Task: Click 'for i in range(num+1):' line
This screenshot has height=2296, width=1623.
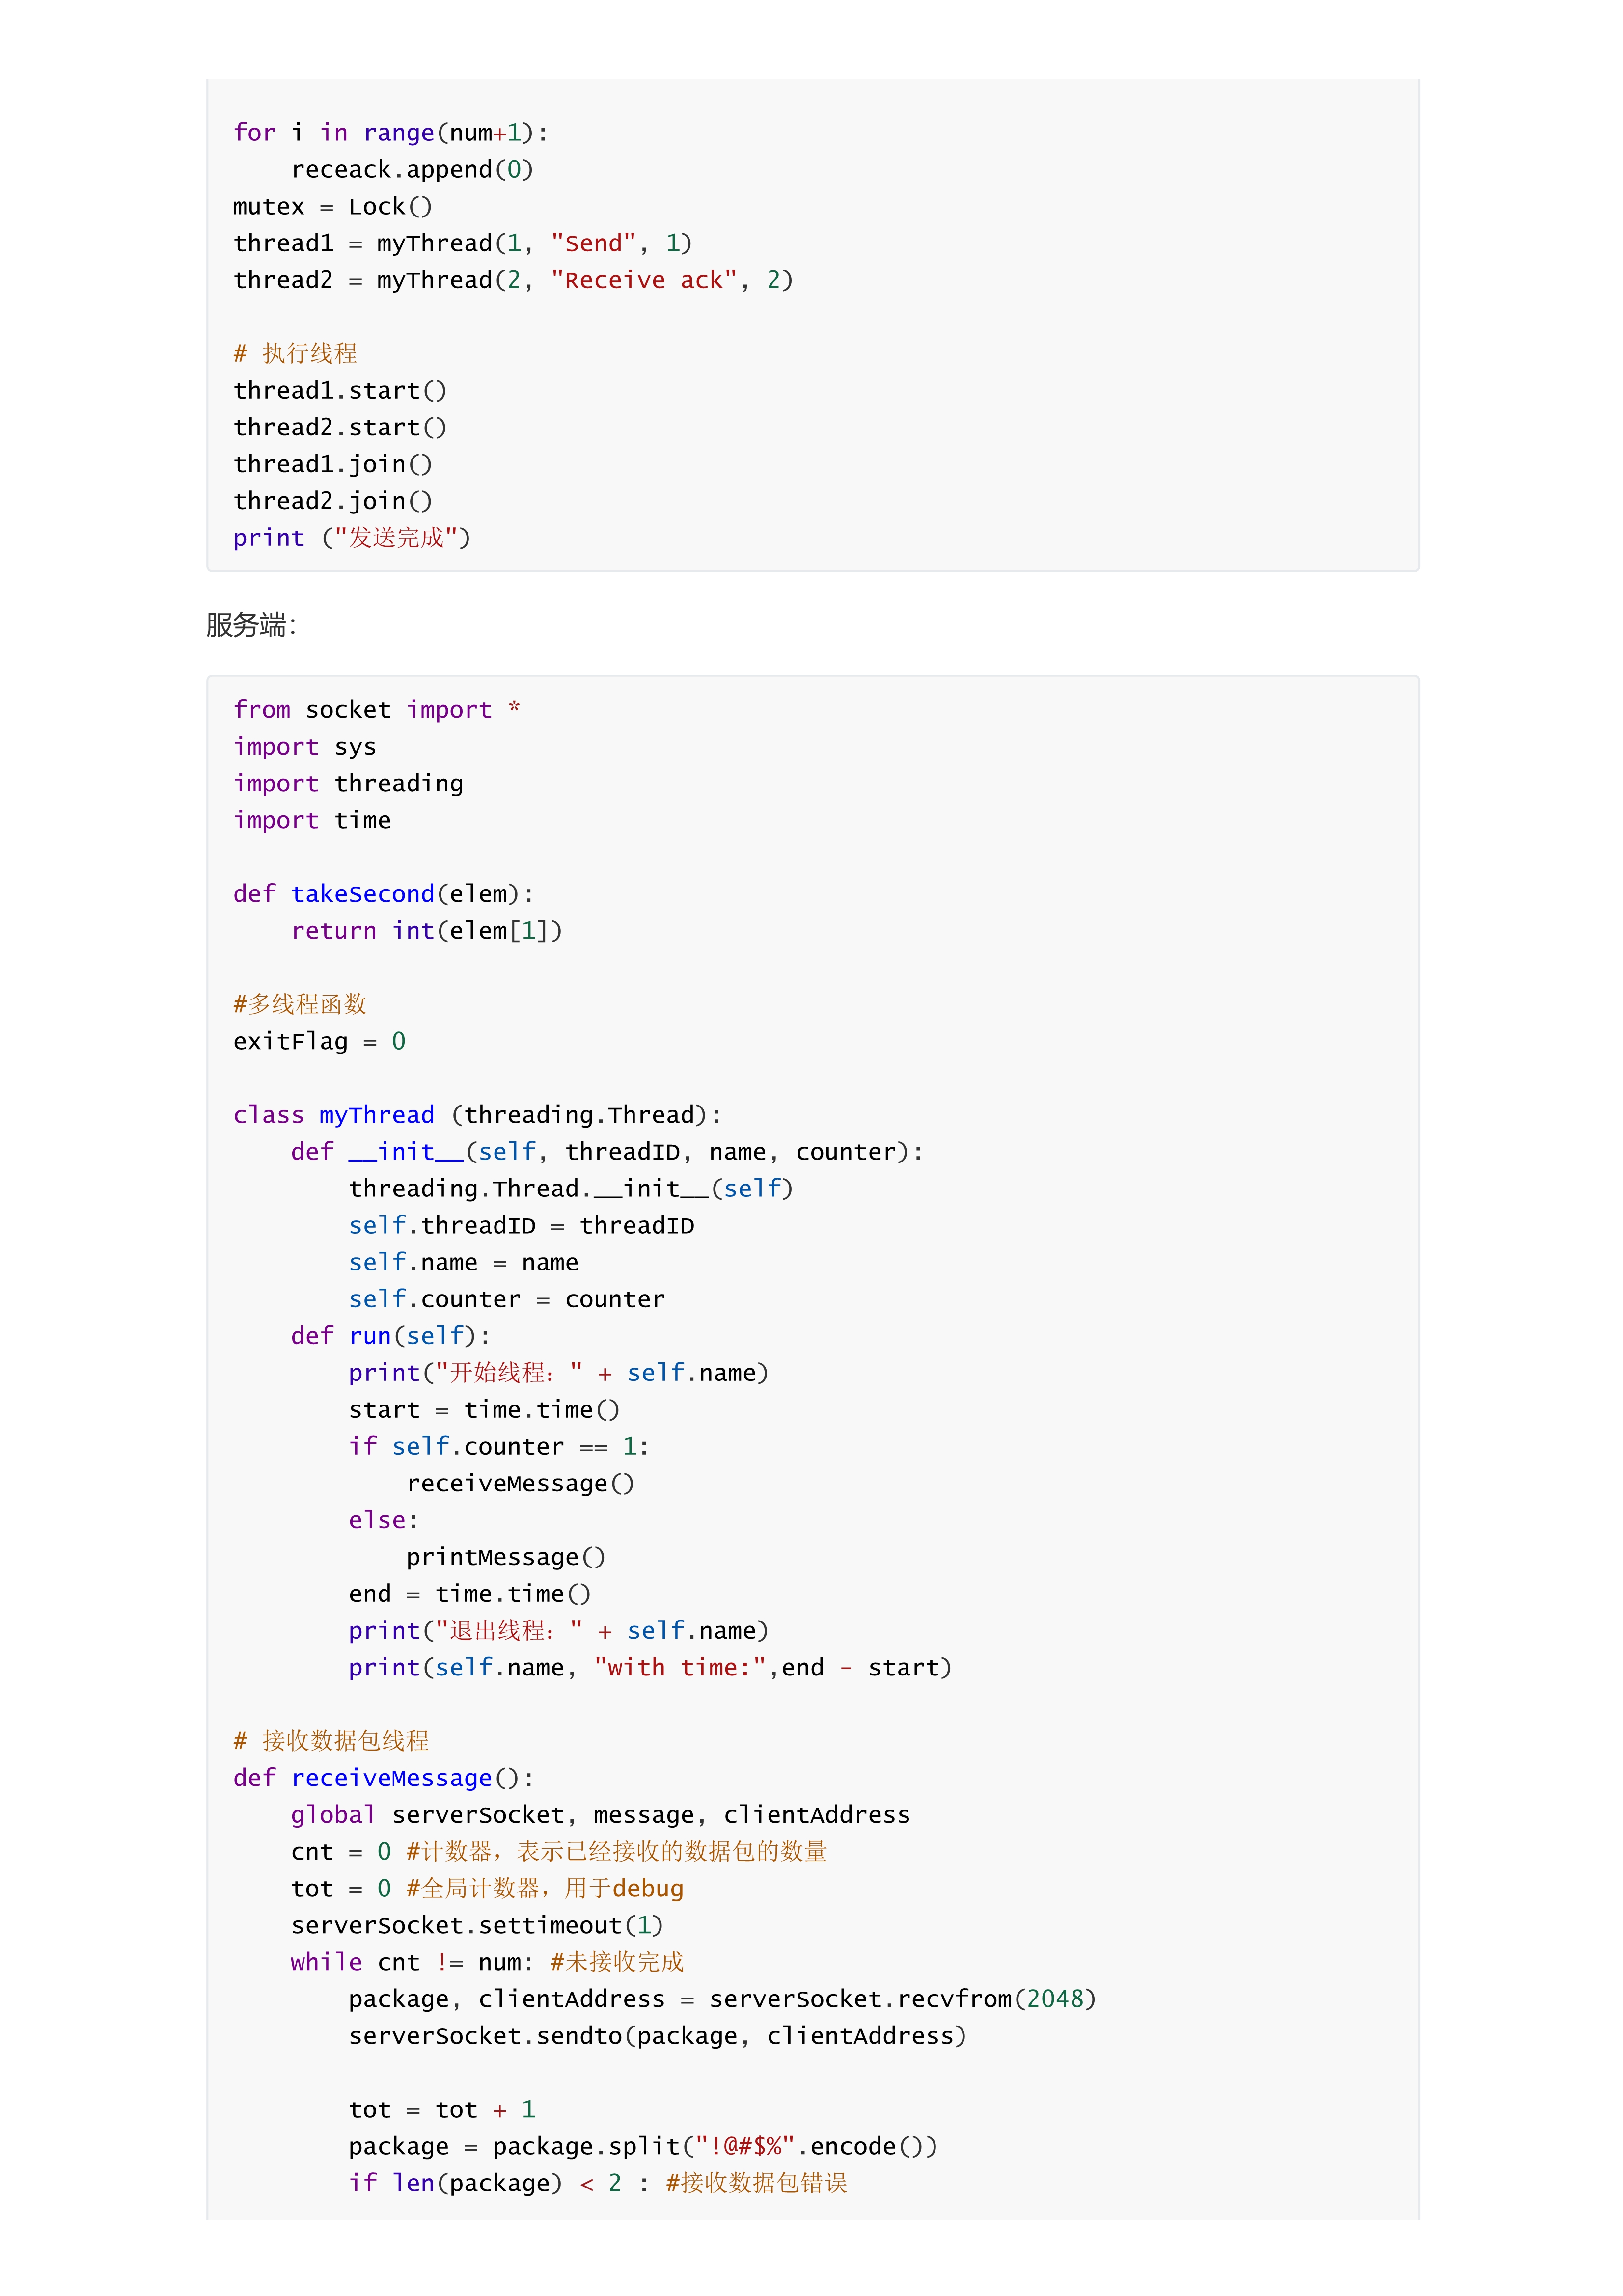Action: click(391, 133)
